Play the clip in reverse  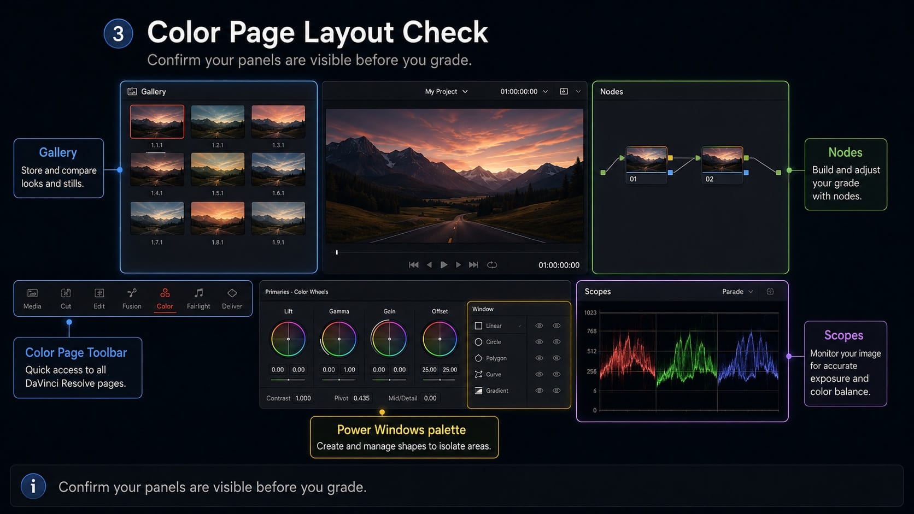[429, 265]
